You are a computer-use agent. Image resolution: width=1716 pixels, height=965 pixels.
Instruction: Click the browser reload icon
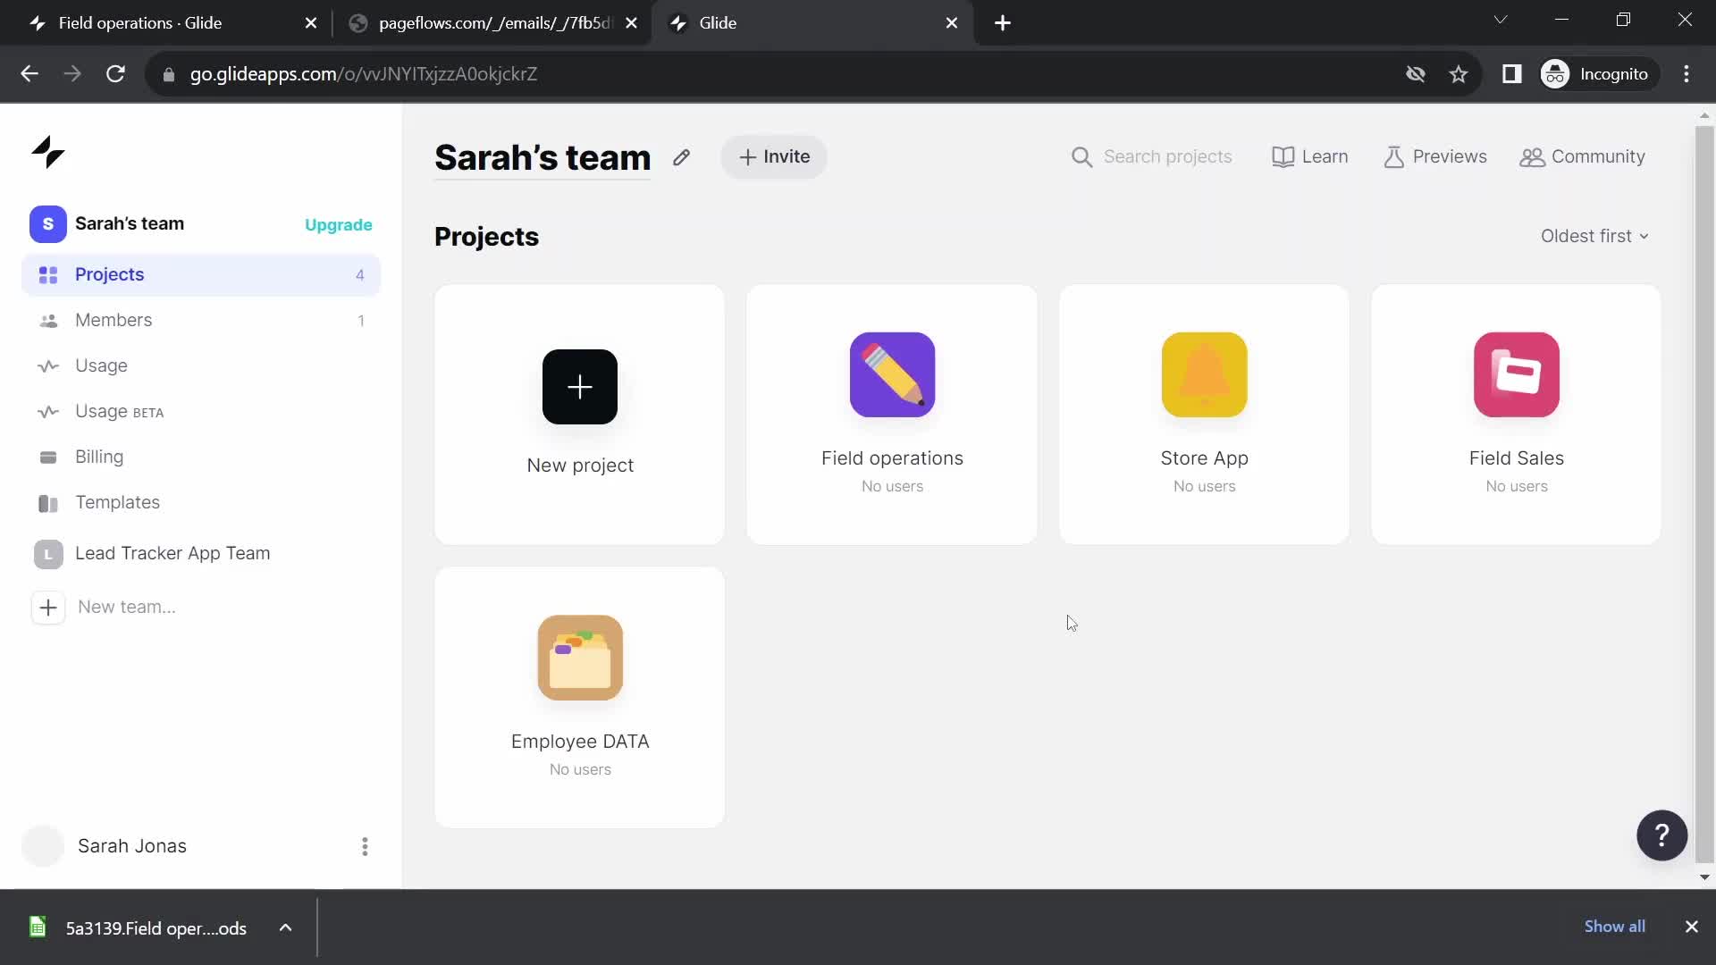(x=115, y=74)
